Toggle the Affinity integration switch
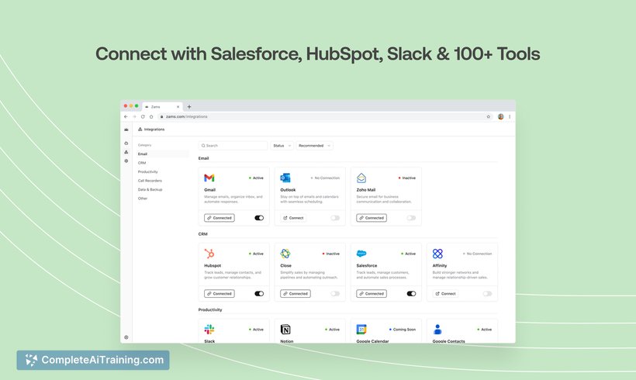The width and height of the screenshot is (636, 380). (487, 294)
